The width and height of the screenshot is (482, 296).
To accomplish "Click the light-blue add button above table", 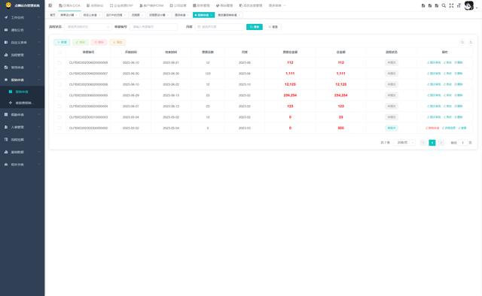I will pos(62,42).
